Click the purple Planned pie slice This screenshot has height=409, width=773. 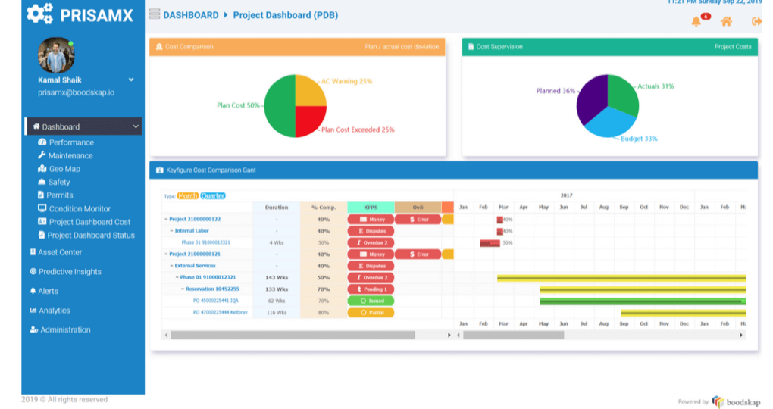(x=590, y=98)
